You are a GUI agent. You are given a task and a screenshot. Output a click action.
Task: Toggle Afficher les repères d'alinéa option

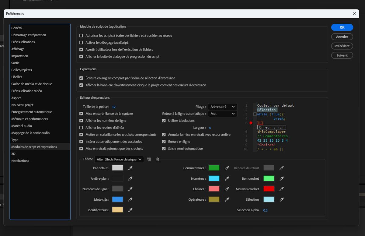(81, 128)
